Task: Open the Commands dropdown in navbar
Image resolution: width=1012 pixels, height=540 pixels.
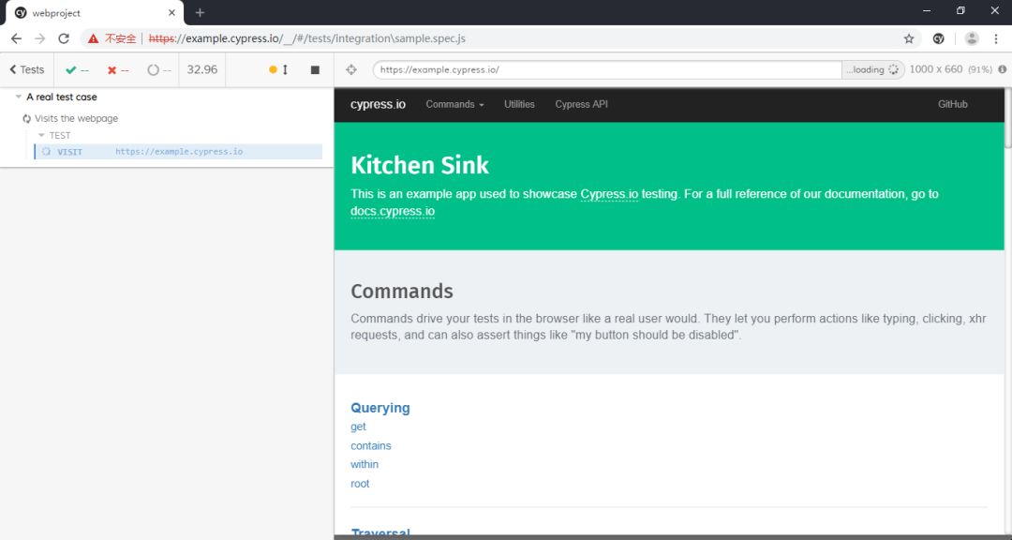Action: click(x=454, y=104)
